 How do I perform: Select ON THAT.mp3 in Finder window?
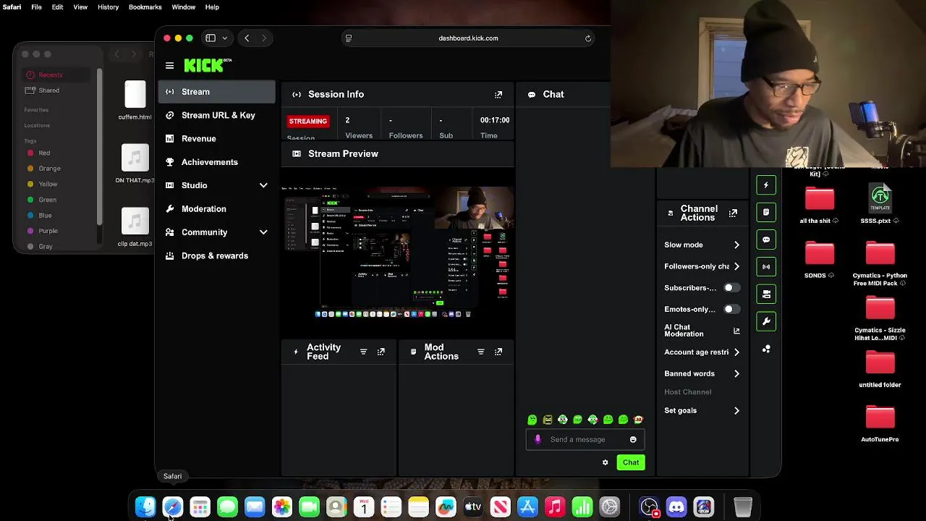[x=135, y=165]
